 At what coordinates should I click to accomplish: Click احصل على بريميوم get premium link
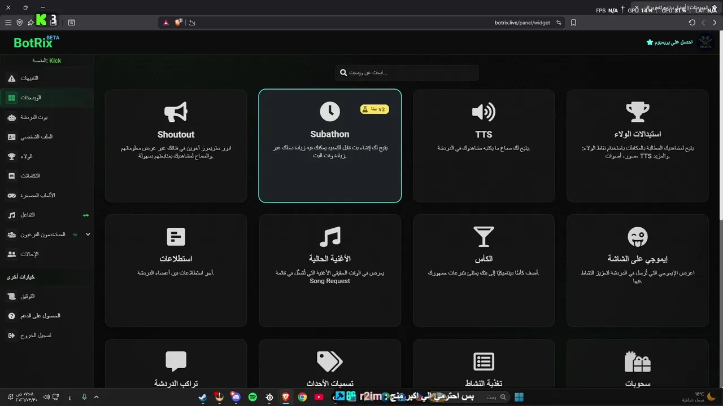click(670, 42)
